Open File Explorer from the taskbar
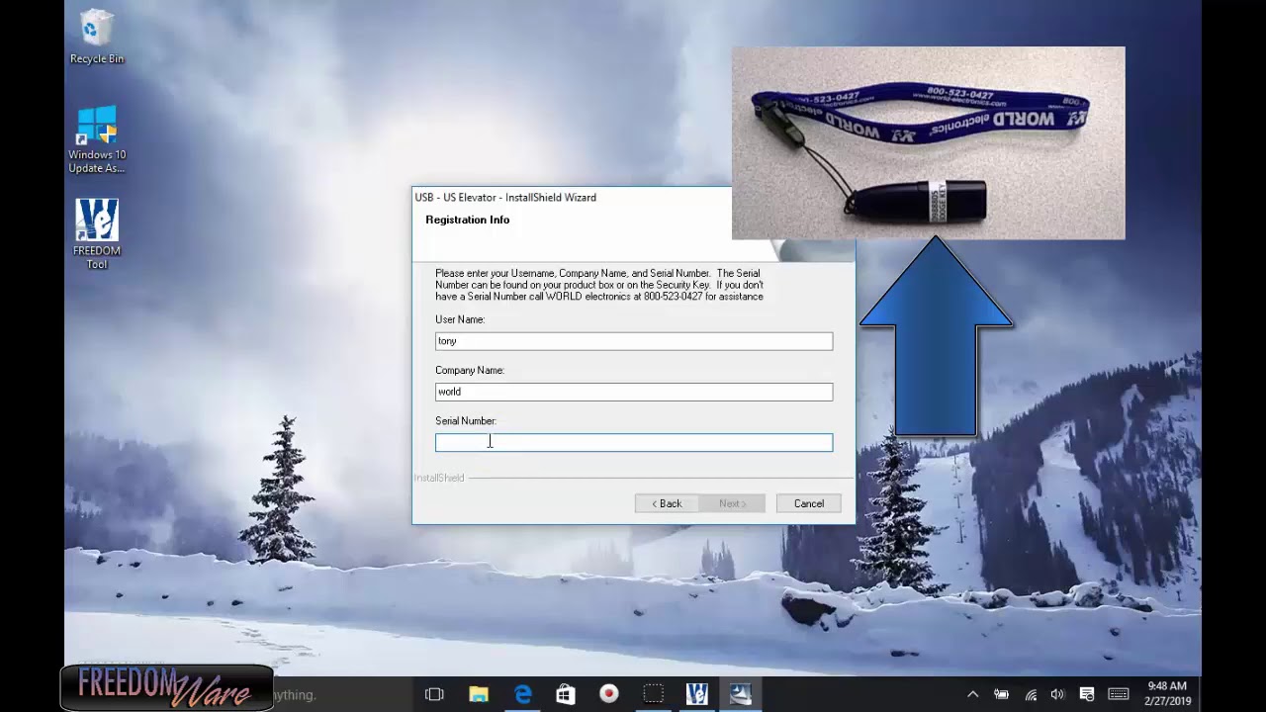Screen dimensions: 1266x712 pyautogui.click(x=479, y=694)
